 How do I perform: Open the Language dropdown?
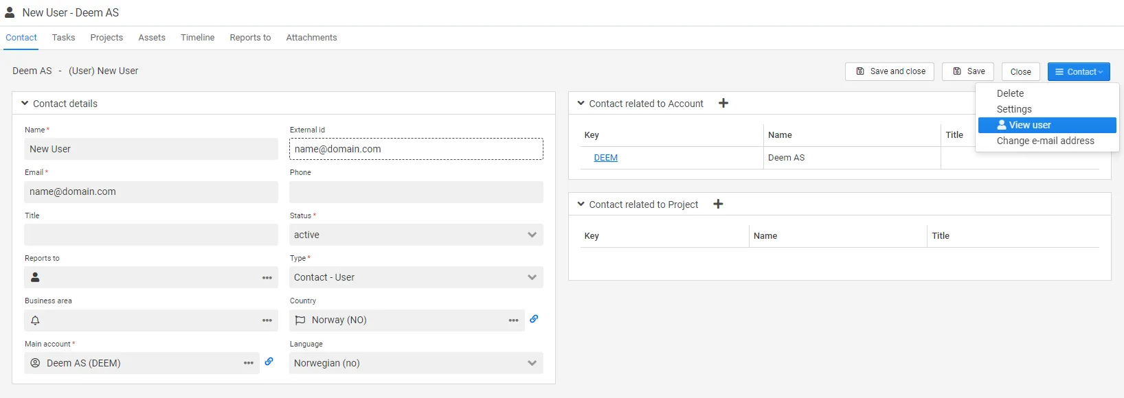(416, 363)
